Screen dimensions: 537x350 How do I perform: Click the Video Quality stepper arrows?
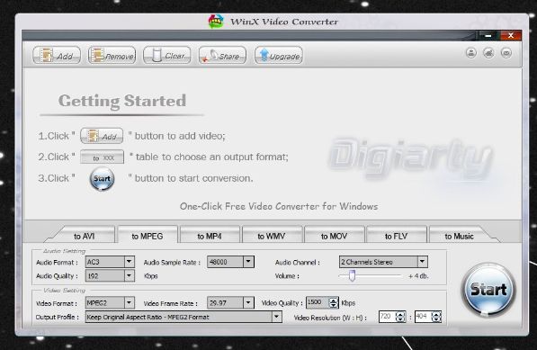333,302
